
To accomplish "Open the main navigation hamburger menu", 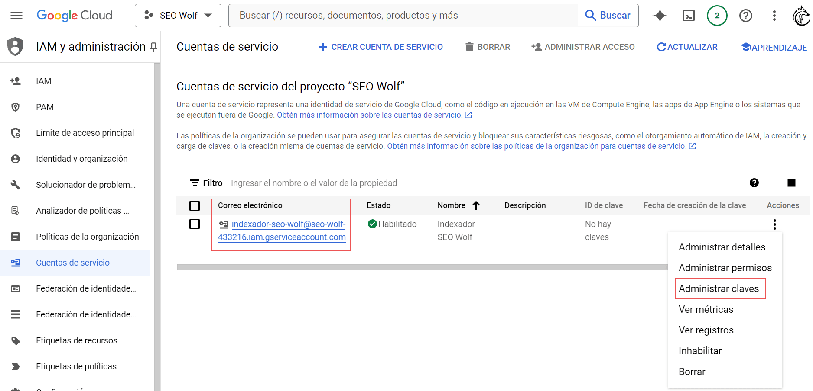I will [x=16, y=16].
